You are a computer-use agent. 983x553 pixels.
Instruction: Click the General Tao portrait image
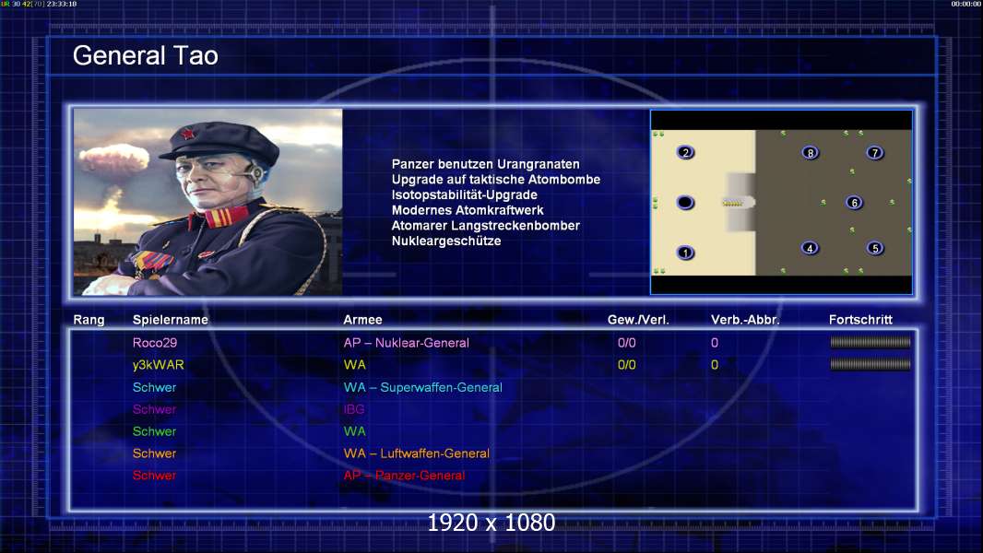[x=208, y=202]
